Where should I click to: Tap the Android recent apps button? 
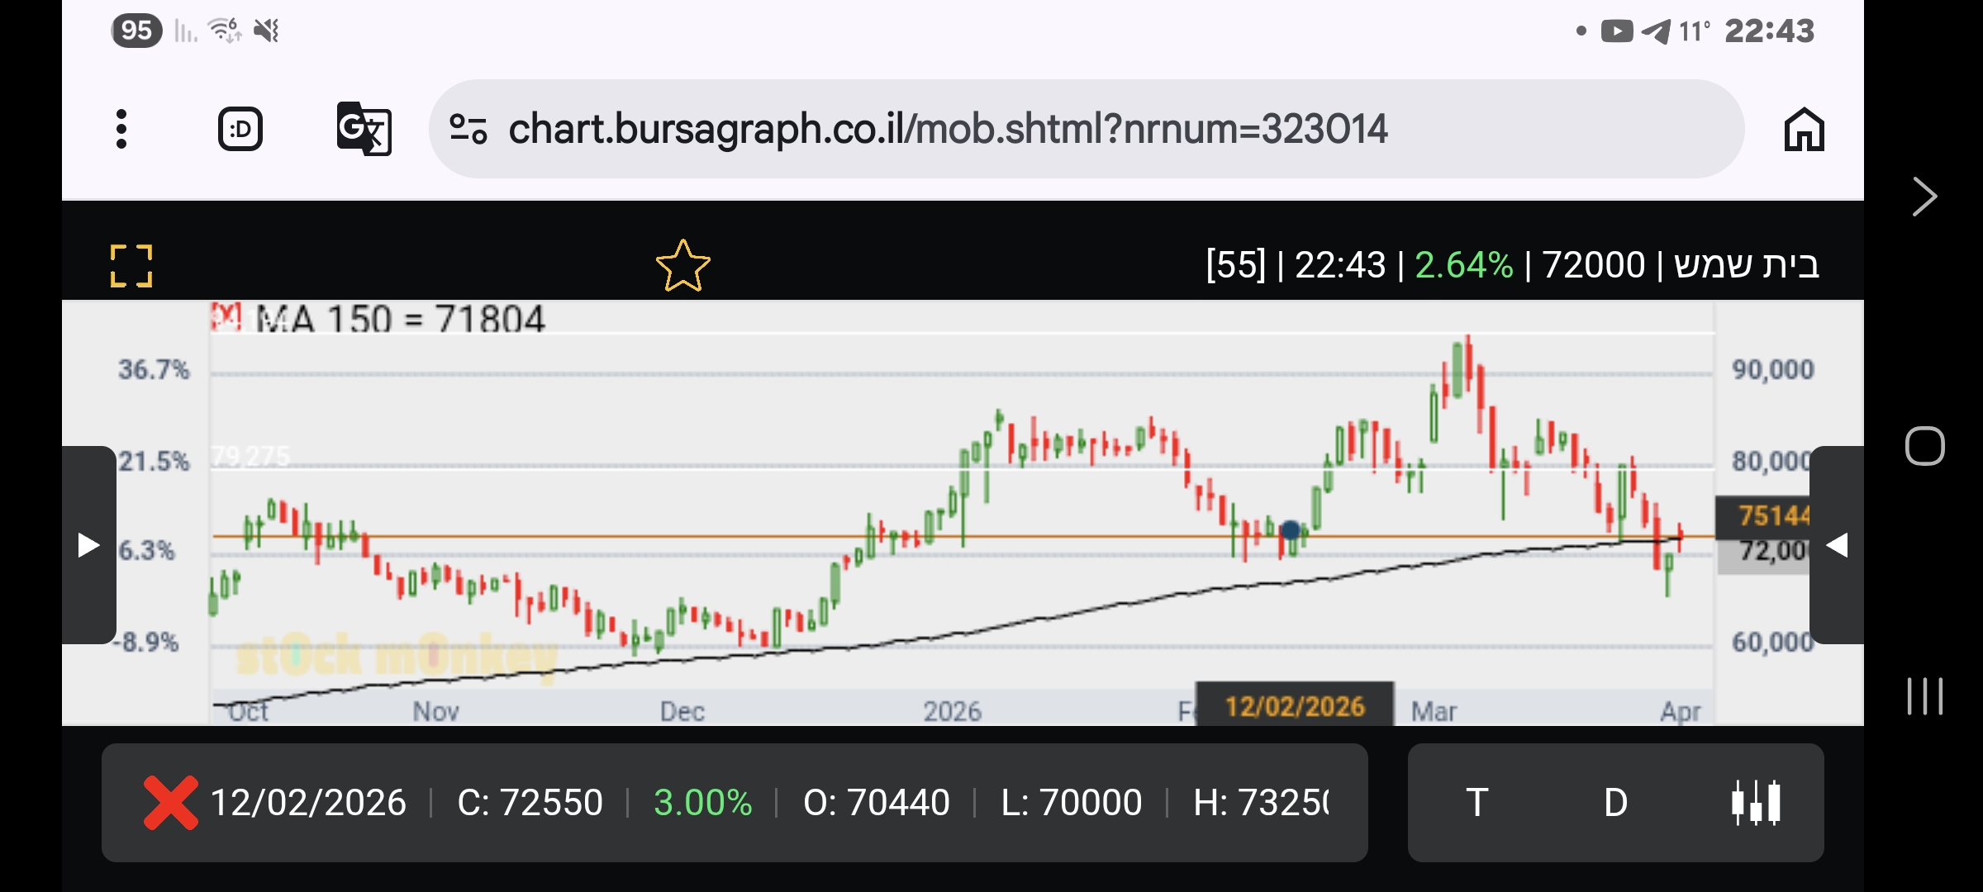coord(1924,695)
